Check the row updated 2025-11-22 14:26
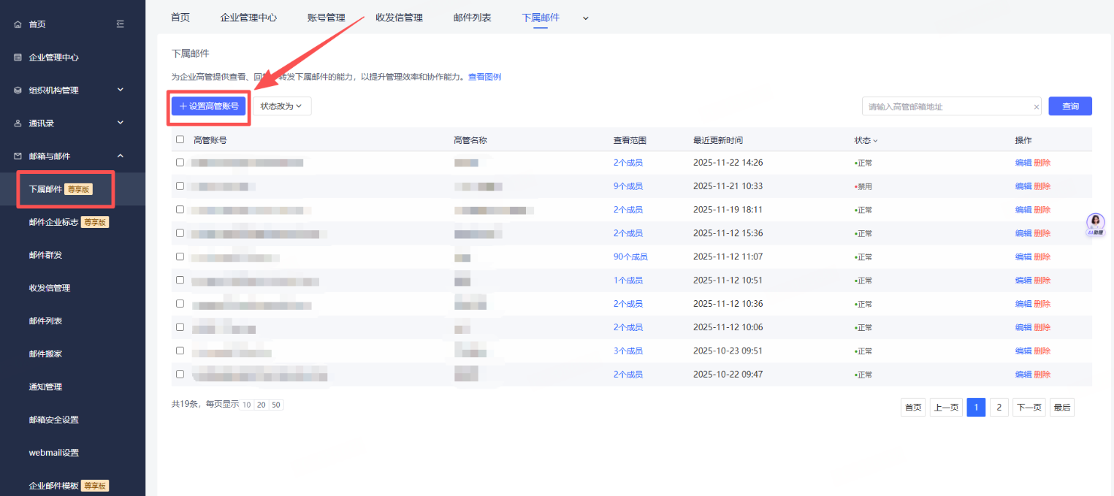The height and width of the screenshot is (496, 1114). click(180, 162)
